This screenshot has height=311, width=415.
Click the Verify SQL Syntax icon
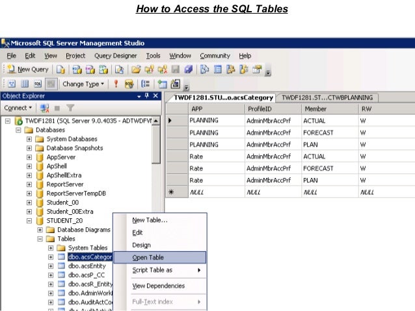tap(129, 84)
